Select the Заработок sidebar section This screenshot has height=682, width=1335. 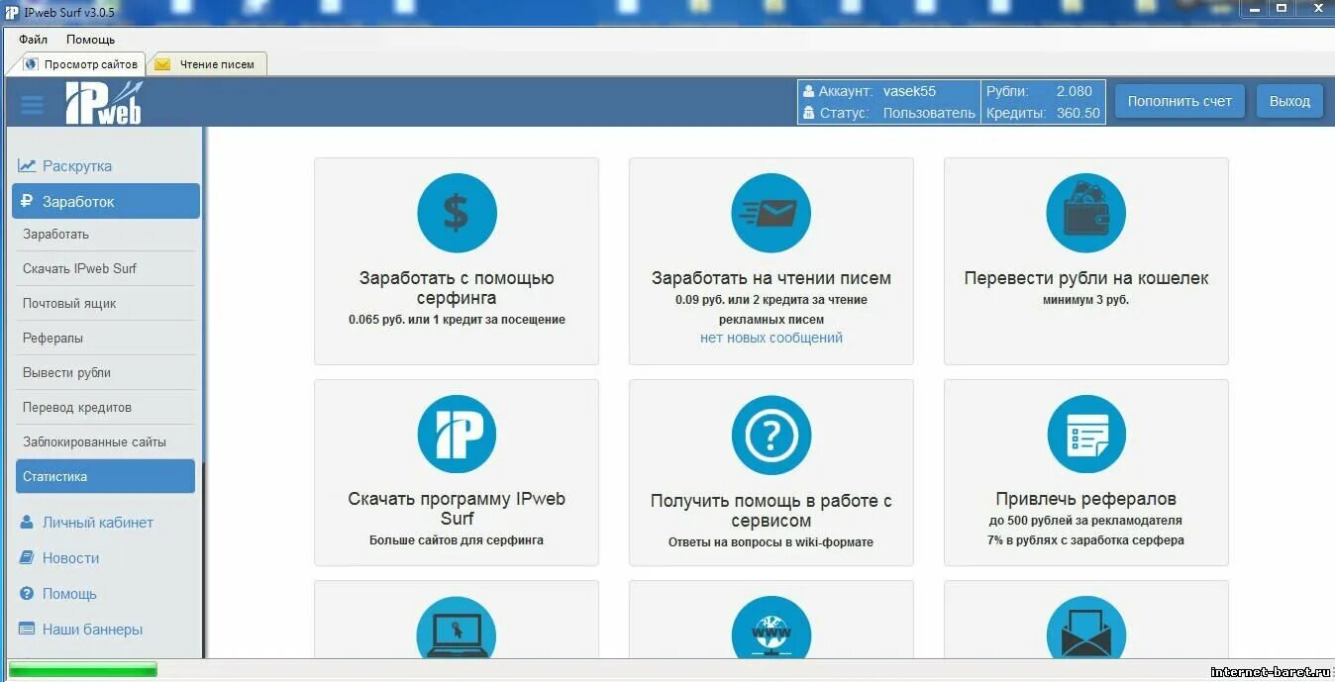point(106,201)
